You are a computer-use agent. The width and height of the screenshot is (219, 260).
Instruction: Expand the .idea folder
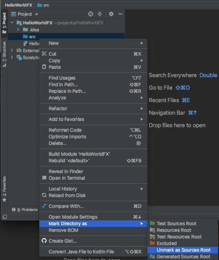[18, 30]
